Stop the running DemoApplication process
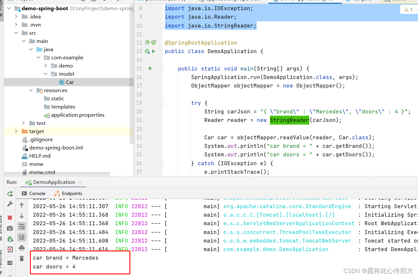 (10, 218)
